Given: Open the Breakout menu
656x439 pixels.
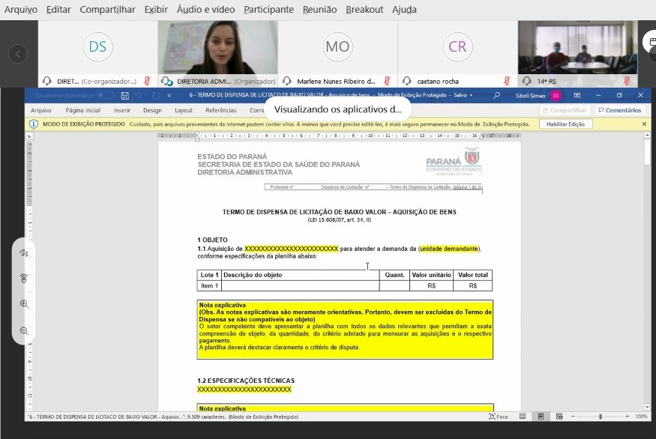Looking at the screenshot, I should 364,10.
